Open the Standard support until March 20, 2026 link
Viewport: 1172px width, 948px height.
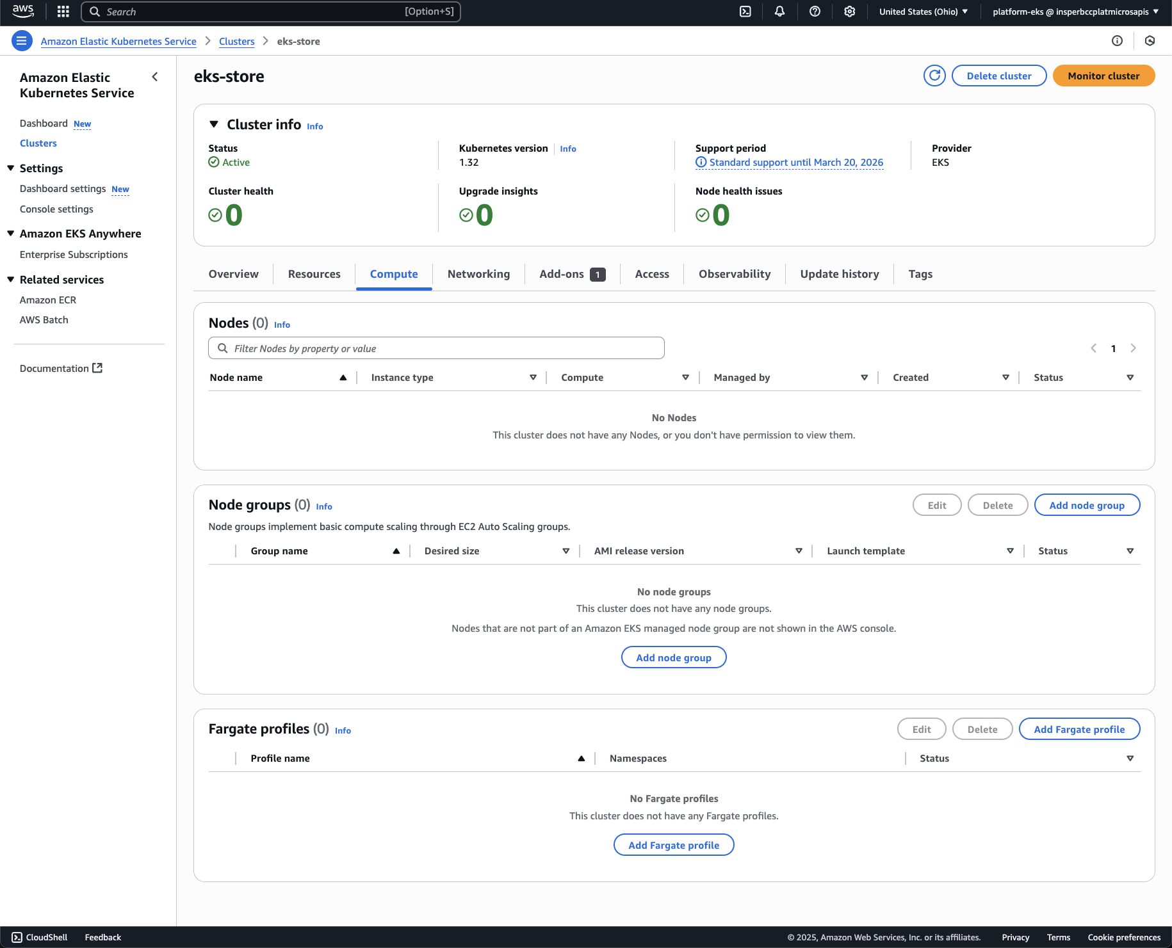click(795, 163)
